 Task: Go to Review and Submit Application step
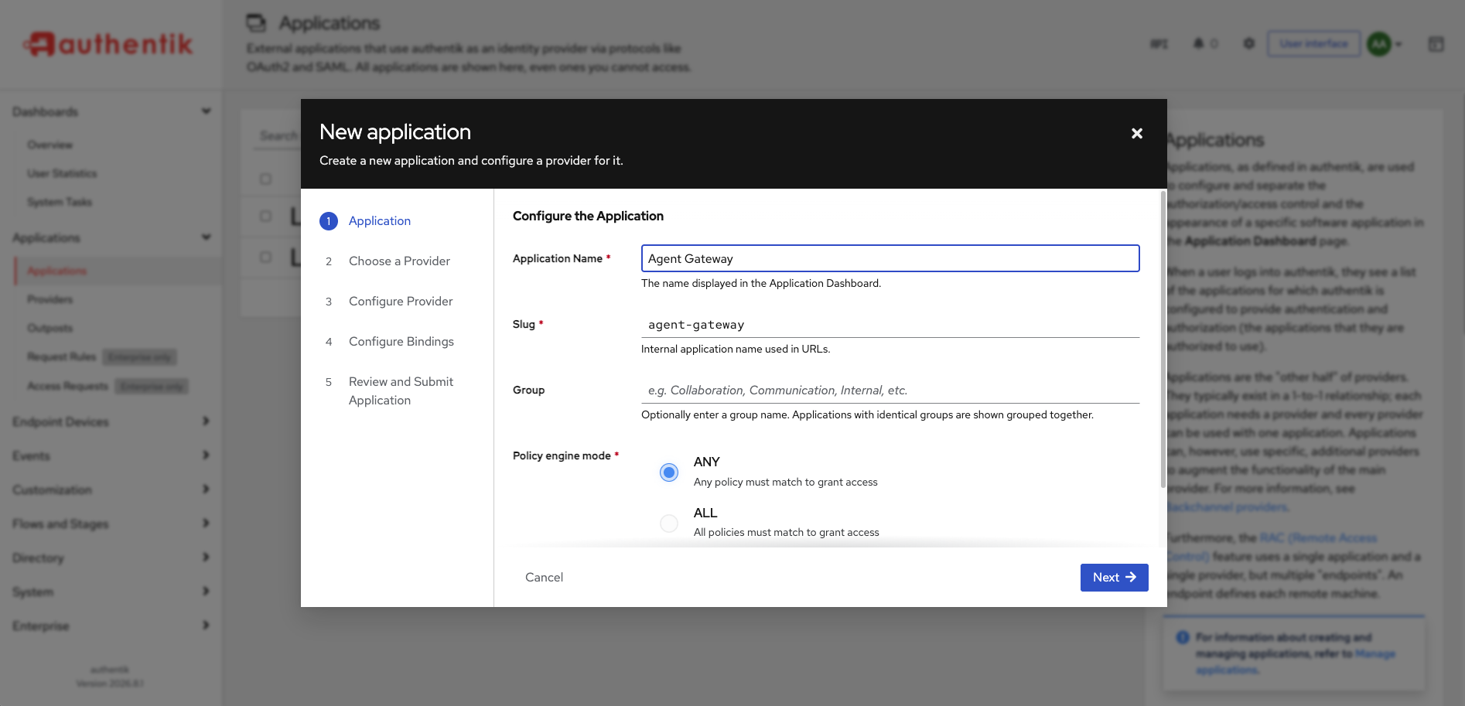[x=401, y=391]
